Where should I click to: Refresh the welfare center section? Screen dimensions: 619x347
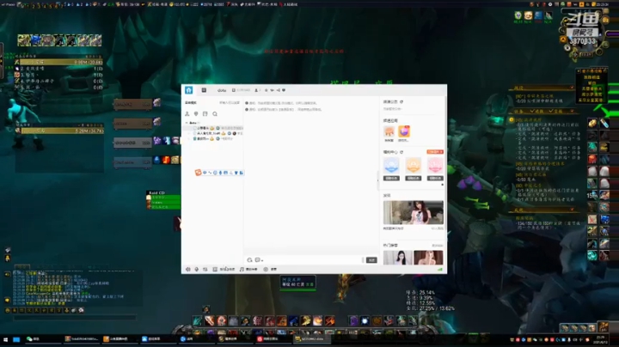(401, 152)
